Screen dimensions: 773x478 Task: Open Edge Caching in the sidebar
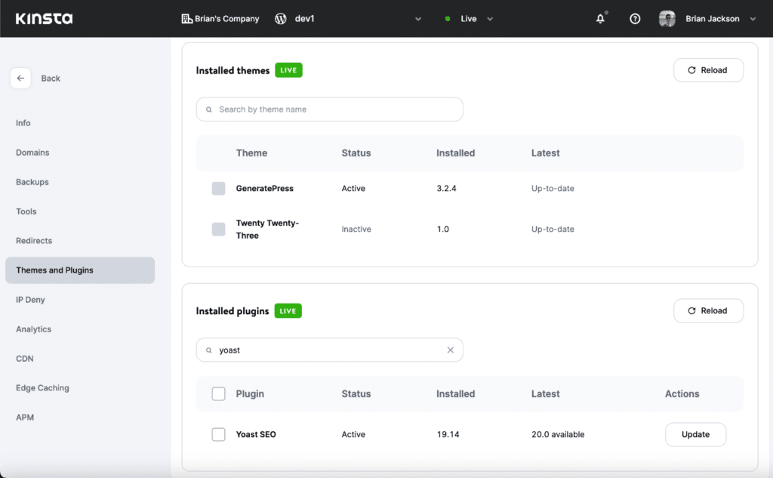coord(42,387)
